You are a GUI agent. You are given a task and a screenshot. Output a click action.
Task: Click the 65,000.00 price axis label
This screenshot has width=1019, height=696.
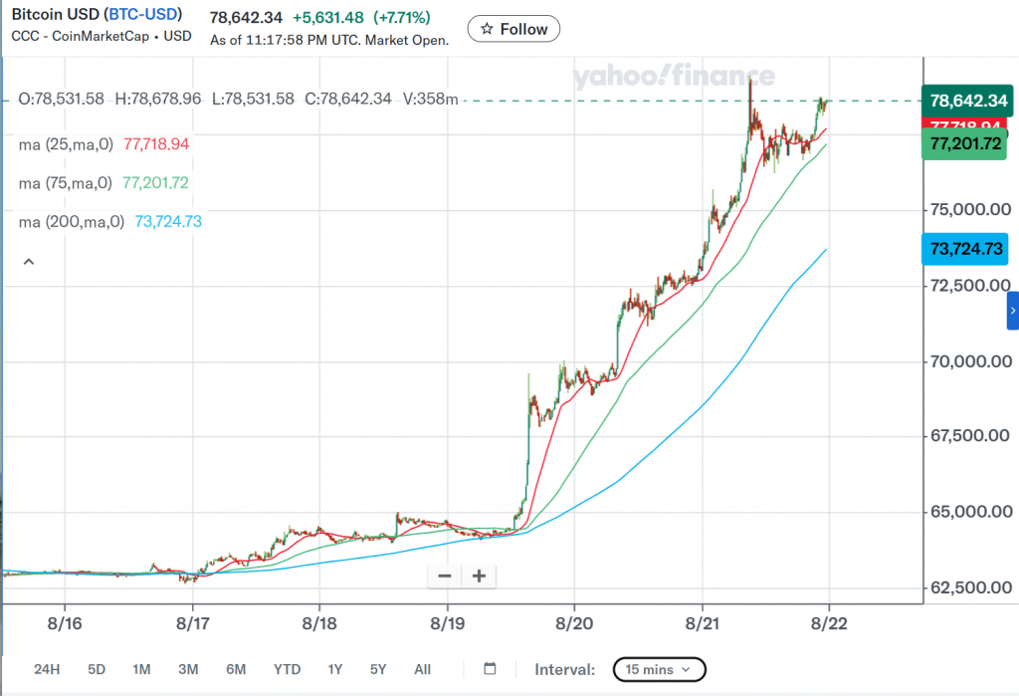pos(971,511)
